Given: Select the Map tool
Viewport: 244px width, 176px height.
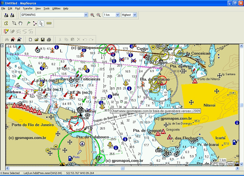Looking at the screenshot, I should [6, 23].
